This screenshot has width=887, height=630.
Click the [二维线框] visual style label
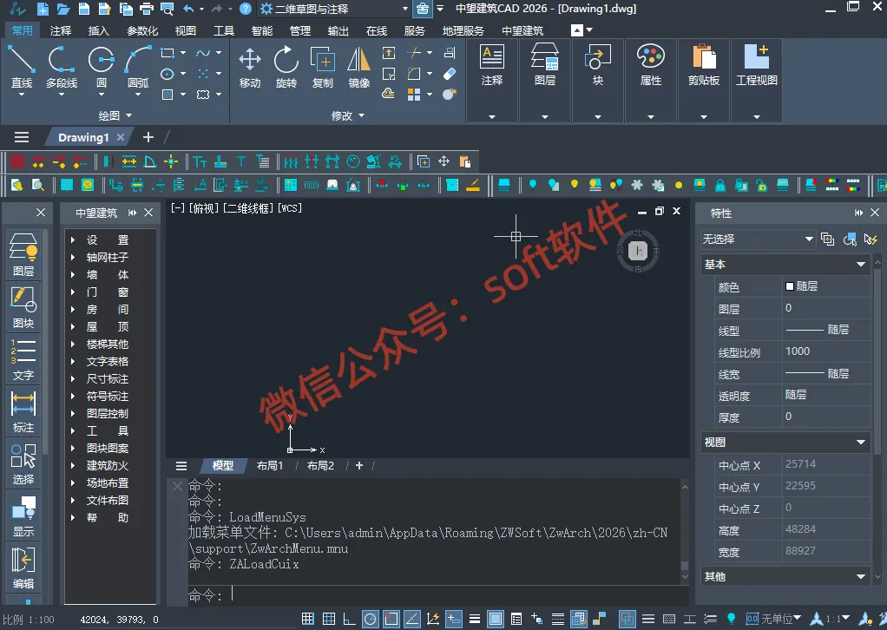248,208
